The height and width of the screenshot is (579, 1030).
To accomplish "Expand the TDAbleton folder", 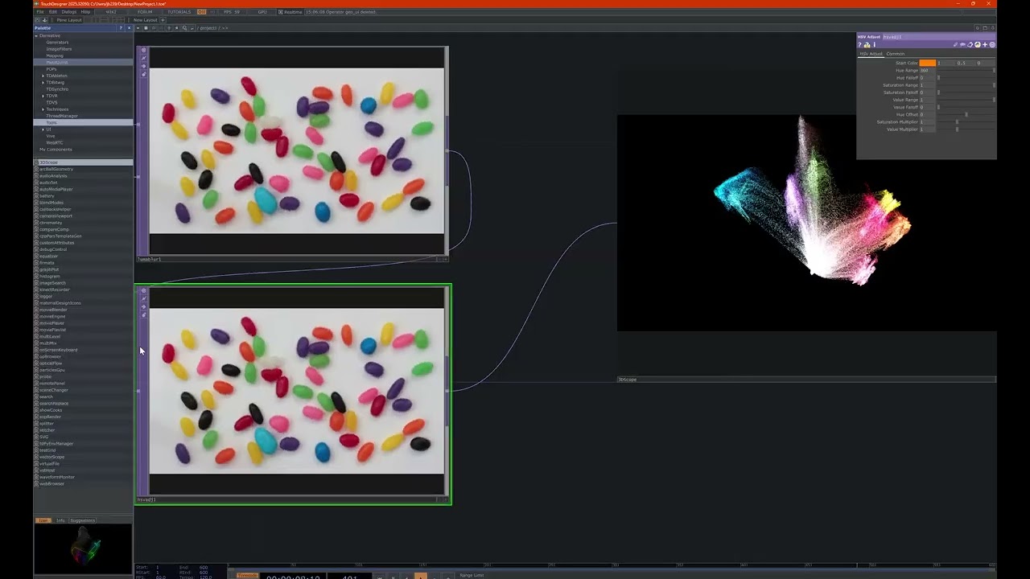I will [x=43, y=76].
